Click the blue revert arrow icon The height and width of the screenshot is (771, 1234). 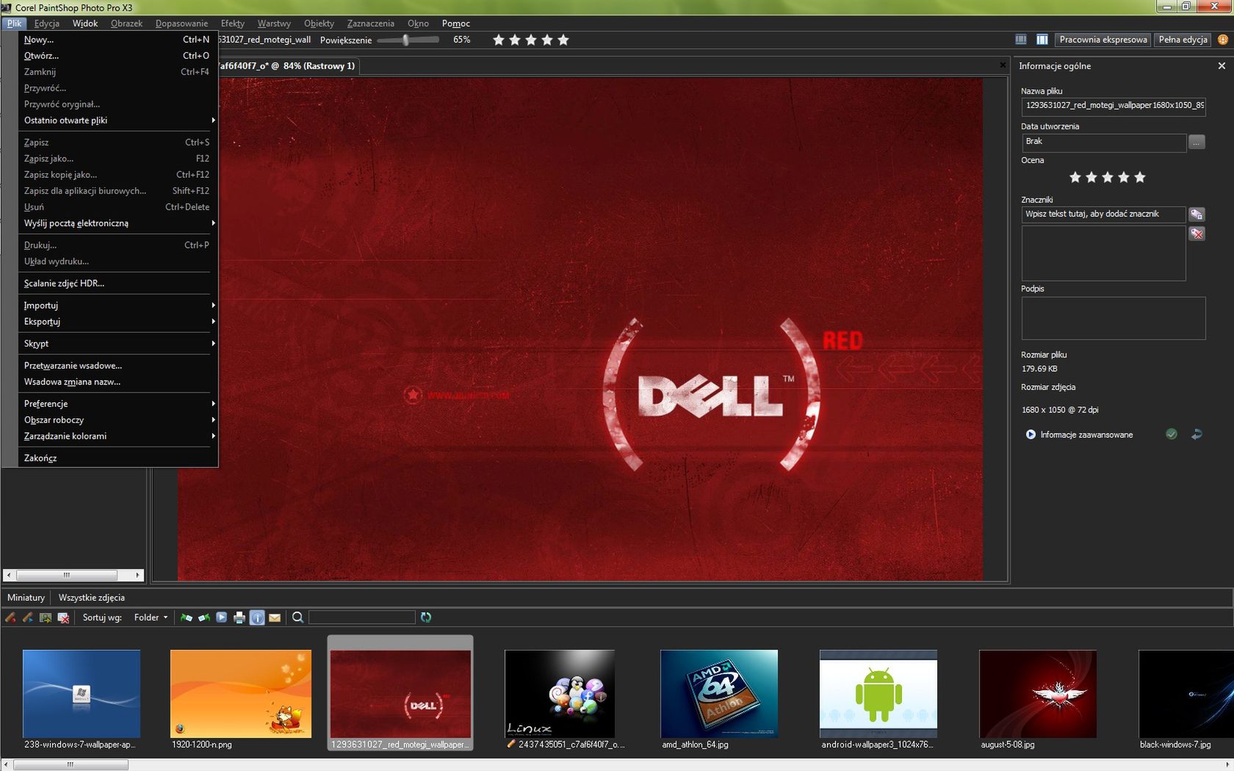click(1197, 434)
